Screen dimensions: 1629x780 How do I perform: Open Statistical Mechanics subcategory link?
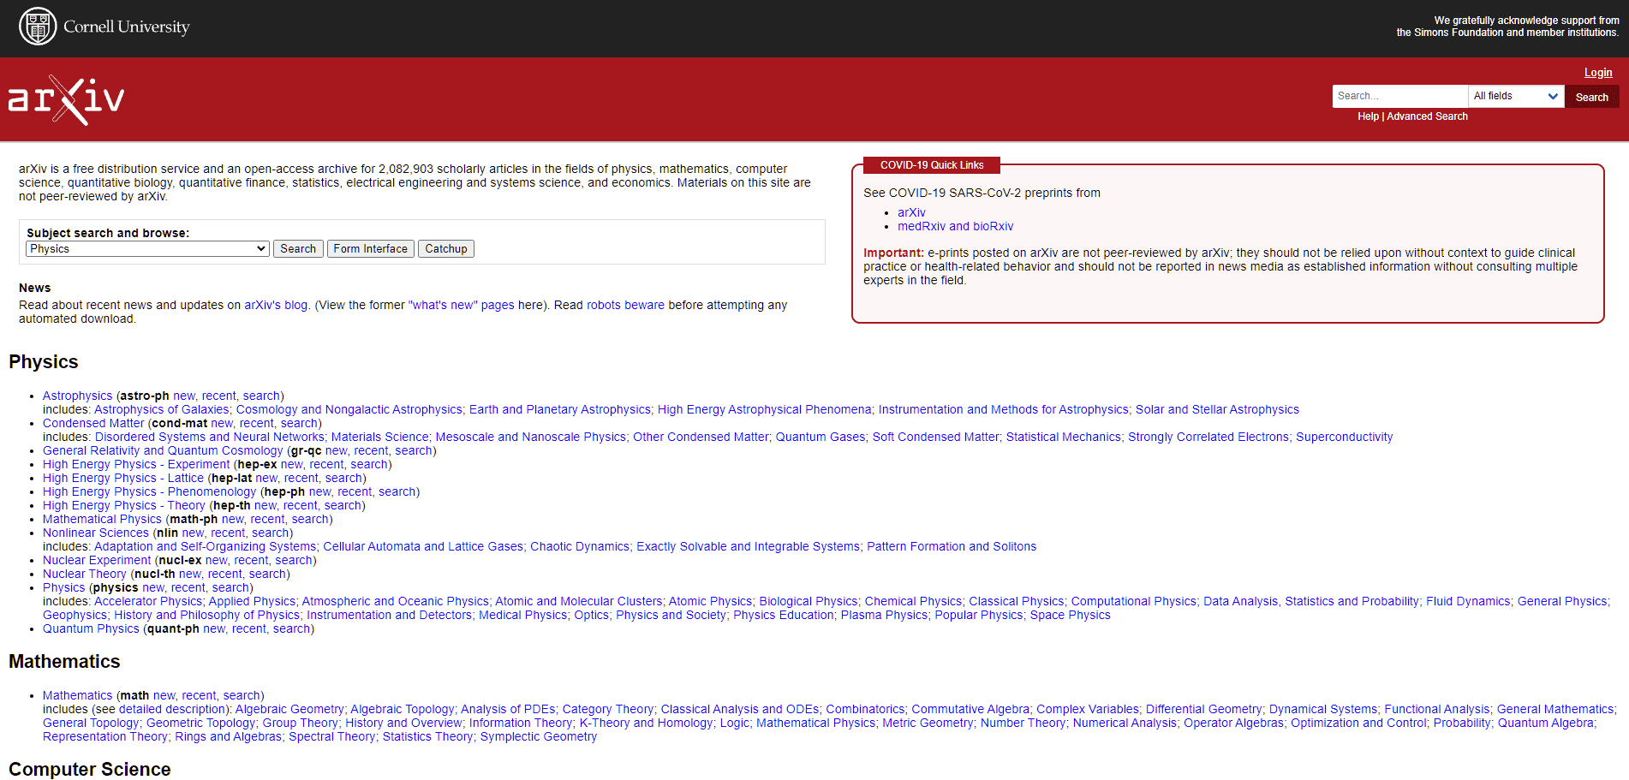(1063, 437)
